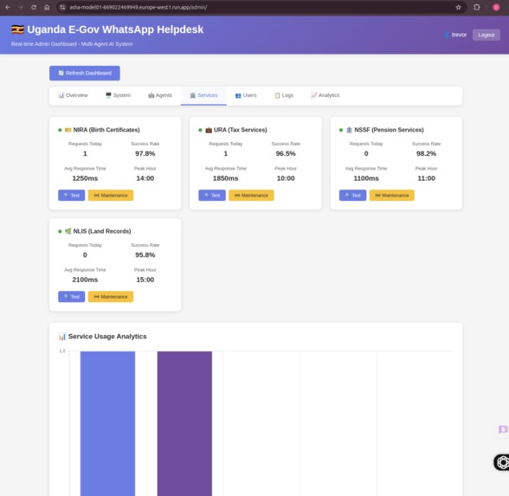Screen dimensions: 509x496
Task: Click URA success rate 96.5%
Action: point(286,153)
